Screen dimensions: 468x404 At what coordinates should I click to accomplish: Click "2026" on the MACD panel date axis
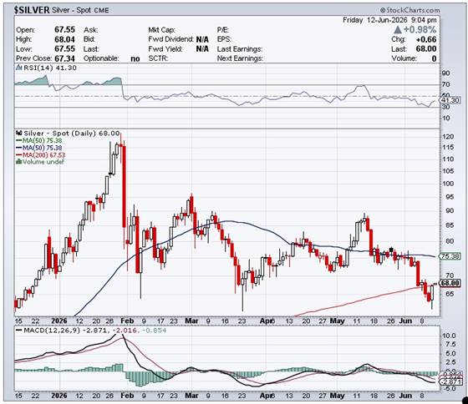pos(59,396)
